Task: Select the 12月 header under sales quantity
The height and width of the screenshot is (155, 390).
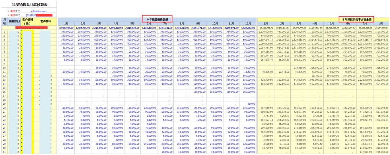Action: point(248,23)
